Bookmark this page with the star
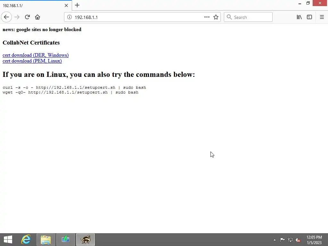The image size is (328, 246). [x=216, y=17]
